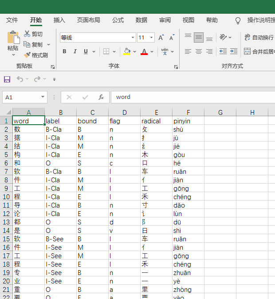Center text horizontally

(199, 51)
